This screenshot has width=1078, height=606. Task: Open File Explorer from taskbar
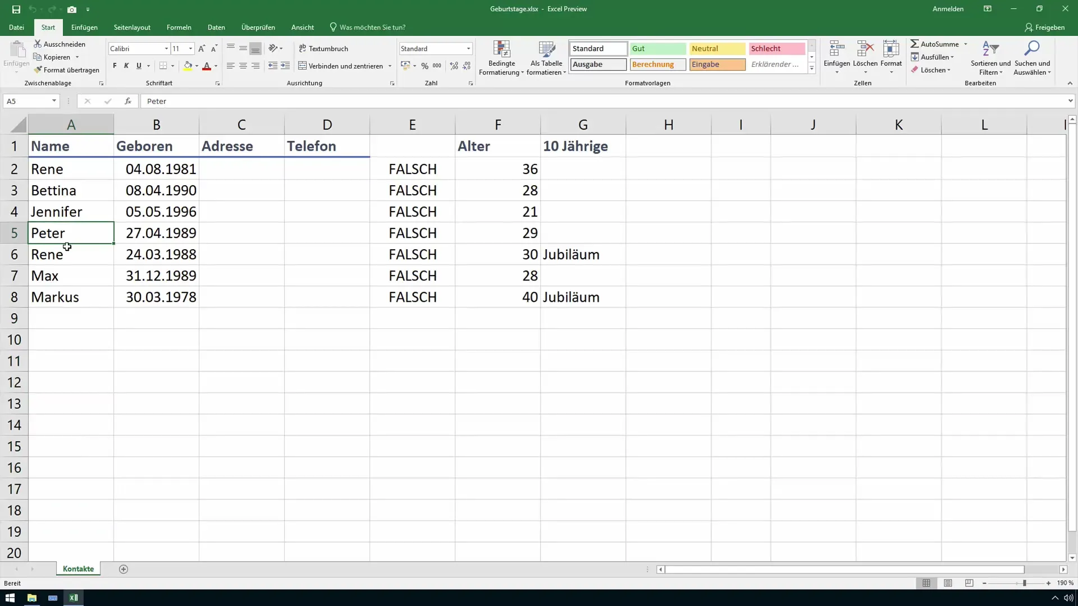point(31,598)
